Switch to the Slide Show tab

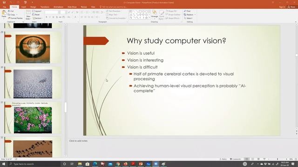72,7
